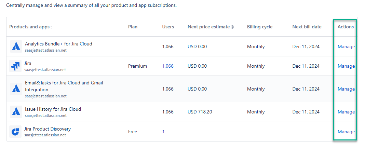Viewport: 365px width, 149px height.
Task: Click the Jira product icon
Action: (x=16, y=66)
